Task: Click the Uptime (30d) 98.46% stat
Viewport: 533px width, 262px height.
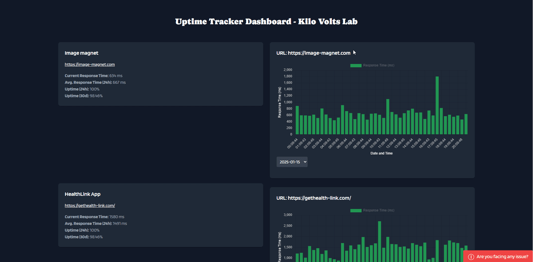Action: pos(84,95)
